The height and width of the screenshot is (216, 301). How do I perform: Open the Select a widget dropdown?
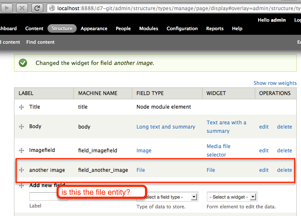point(232,197)
